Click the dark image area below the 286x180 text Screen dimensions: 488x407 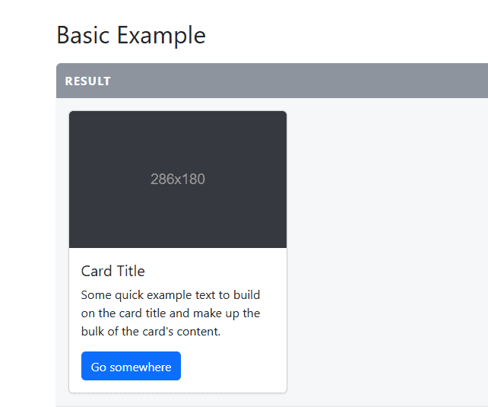178,218
